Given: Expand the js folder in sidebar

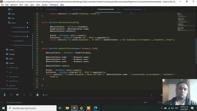Looking at the screenshot, I should coord(10,9).
